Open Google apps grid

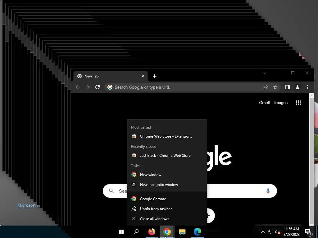[298, 103]
